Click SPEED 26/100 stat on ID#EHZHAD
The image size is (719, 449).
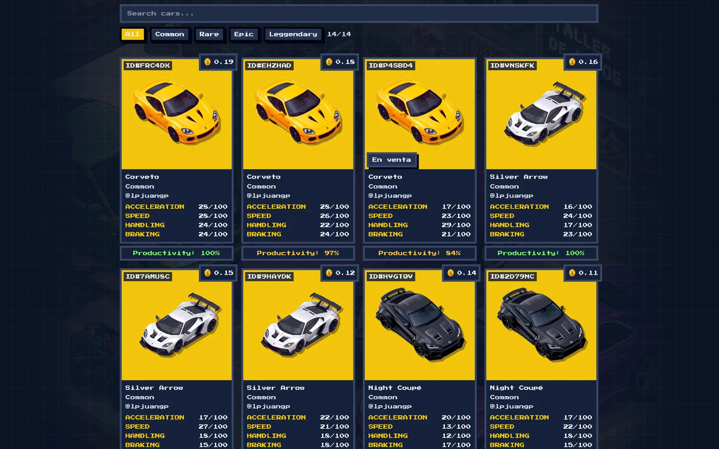tap(298, 216)
